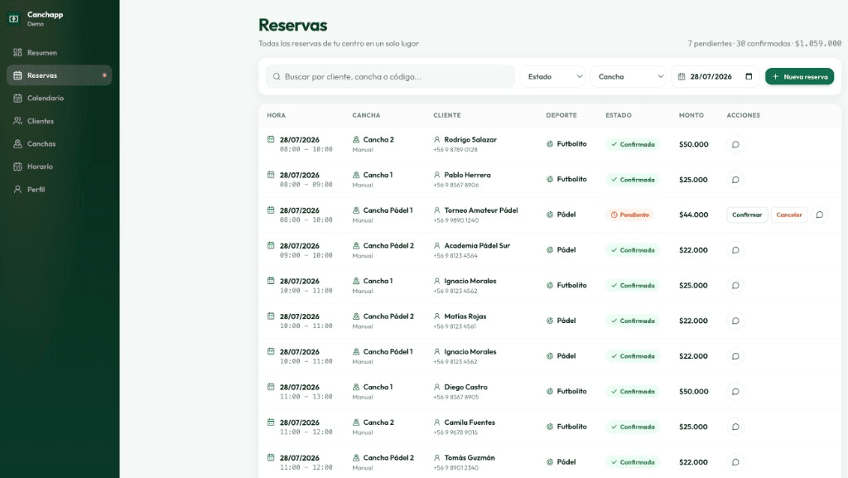Click client name Camila Fuentes
Image resolution: width=848 pixels, height=478 pixels.
(x=470, y=422)
